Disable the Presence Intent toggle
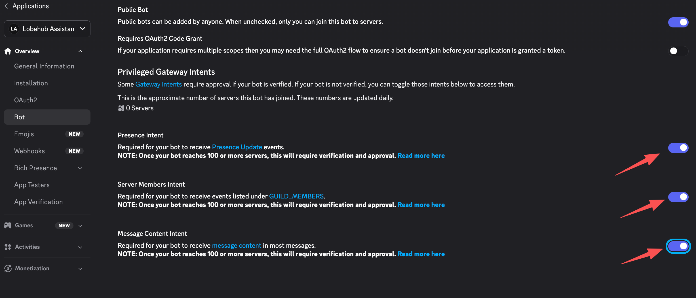696x298 pixels. [678, 148]
